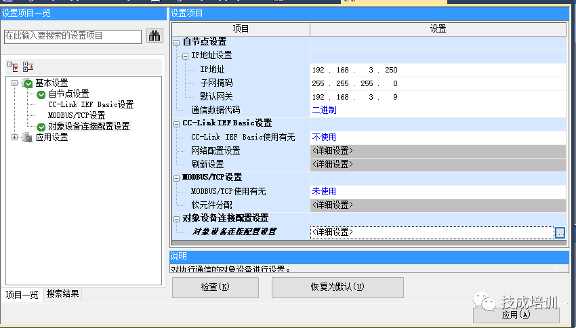This screenshot has width=576, height=328.
Task: Open the 通信数据代码 二进制 dropdown value
Action: [438, 110]
